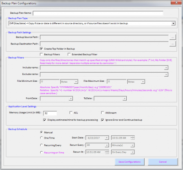This screenshot has height=170, width=183.
Task: Enable the Backup Filters checkbox
Action: tap(41, 54)
